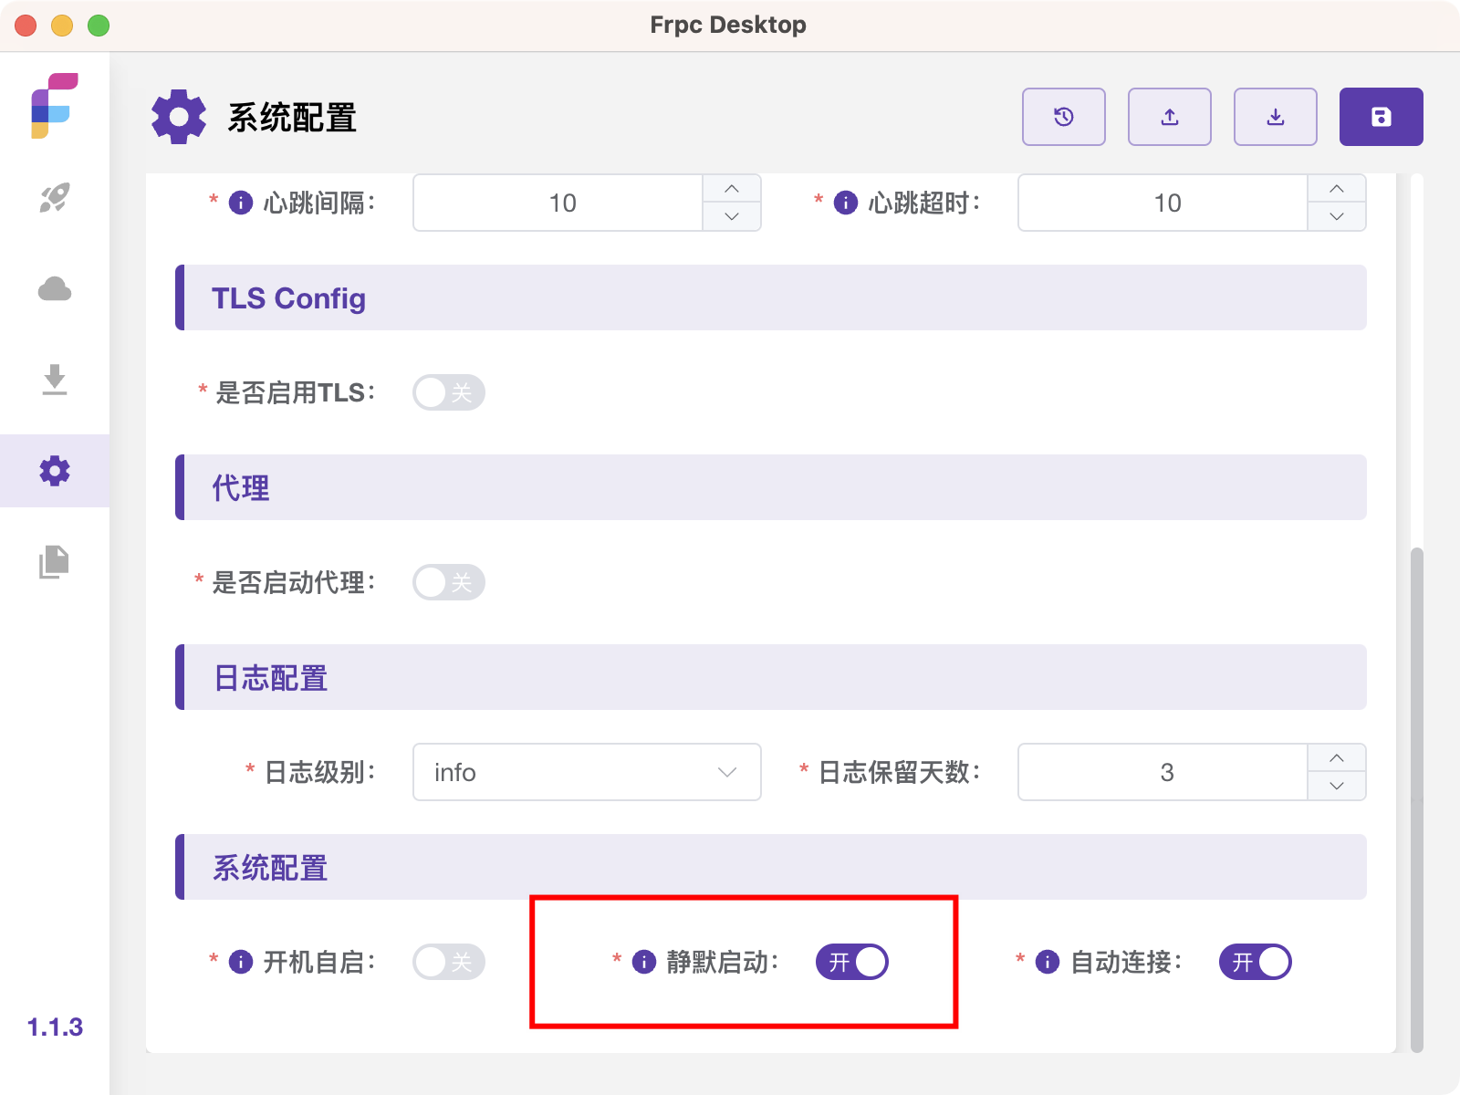
Task: Click the reset configuration history button
Action: [x=1064, y=117]
